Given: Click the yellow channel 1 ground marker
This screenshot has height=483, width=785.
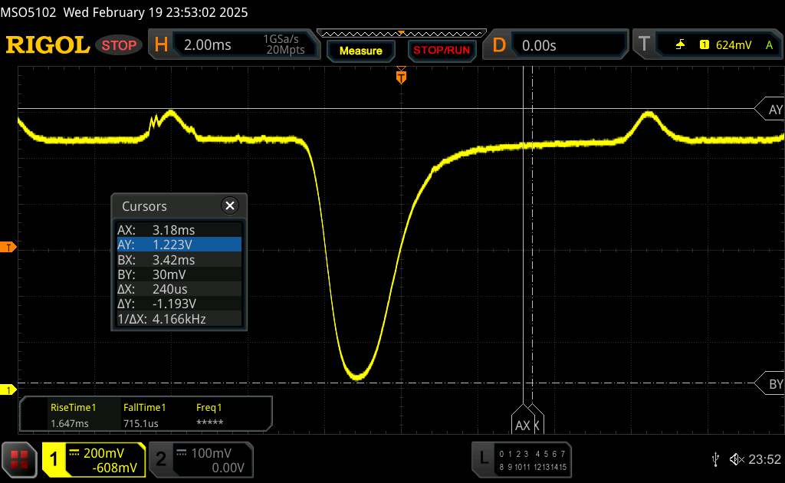Looking at the screenshot, I should click(x=8, y=390).
